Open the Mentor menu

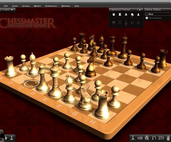[x=37, y=6]
